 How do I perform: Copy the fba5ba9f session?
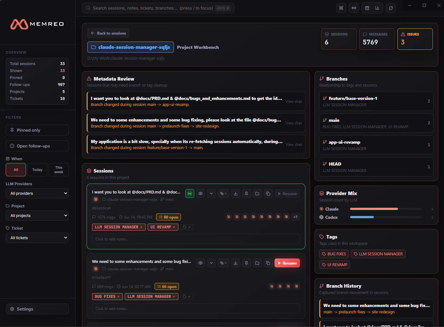(x=268, y=263)
